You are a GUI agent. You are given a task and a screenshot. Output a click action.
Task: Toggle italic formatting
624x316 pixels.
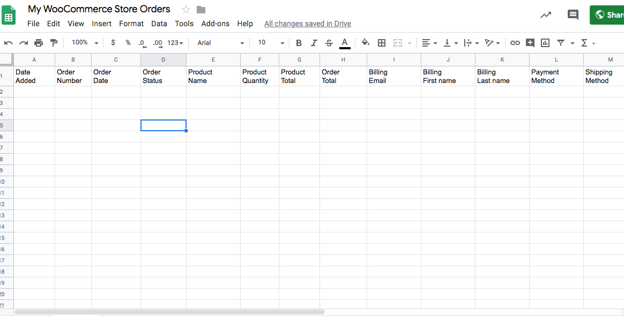click(314, 42)
